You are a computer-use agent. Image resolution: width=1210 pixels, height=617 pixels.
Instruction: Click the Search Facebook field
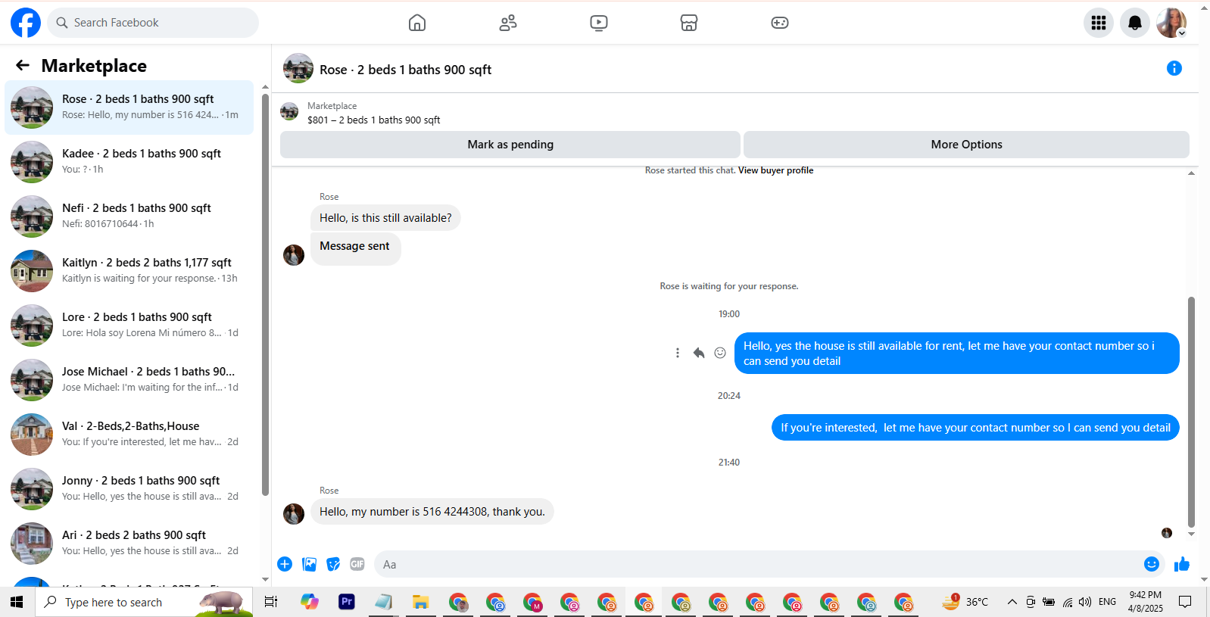(153, 23)
